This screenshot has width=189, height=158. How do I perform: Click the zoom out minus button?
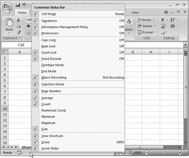point(146,153)
